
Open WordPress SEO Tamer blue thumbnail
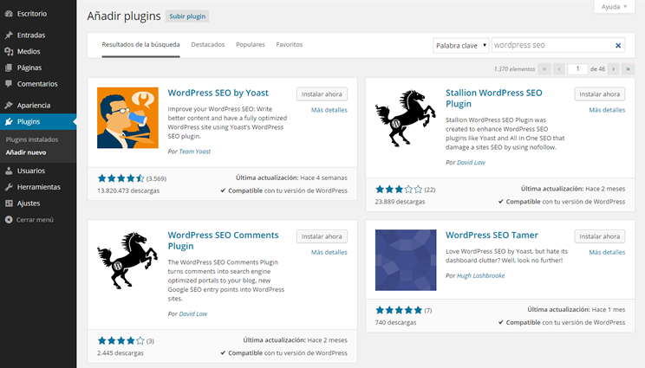point(406,260)
